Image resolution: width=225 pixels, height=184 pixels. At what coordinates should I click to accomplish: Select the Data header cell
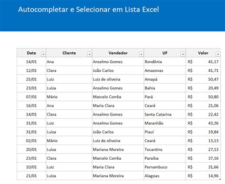click(x=31, y=53)
